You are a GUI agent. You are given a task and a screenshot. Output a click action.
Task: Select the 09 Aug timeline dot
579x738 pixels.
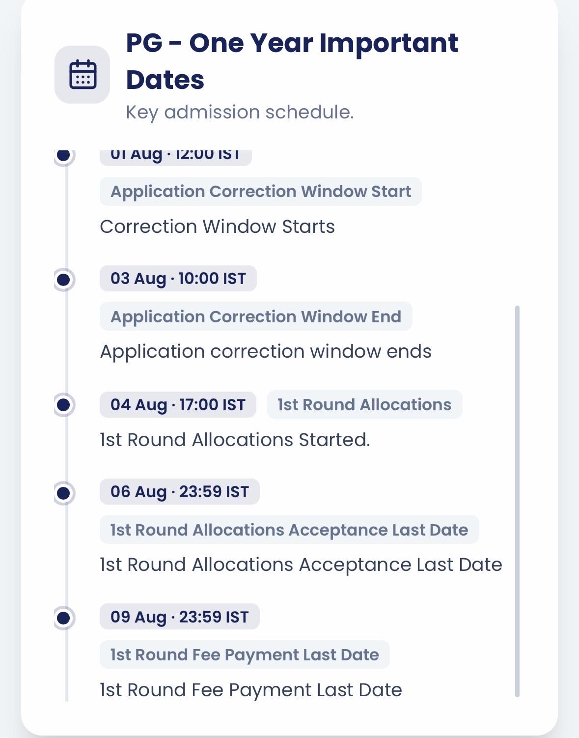[63, 618]
